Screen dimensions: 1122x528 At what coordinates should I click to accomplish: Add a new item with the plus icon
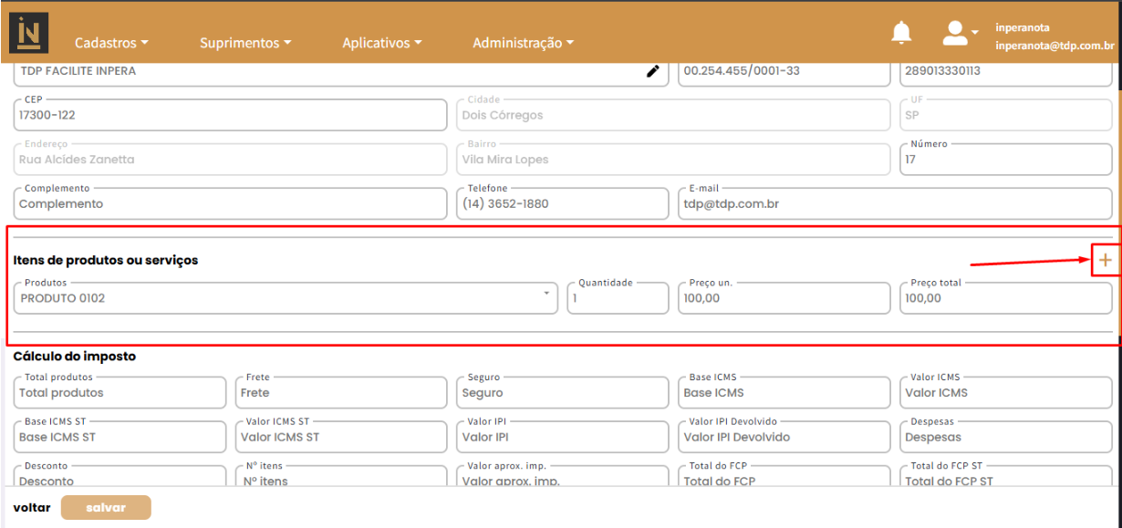[1106, 261]
